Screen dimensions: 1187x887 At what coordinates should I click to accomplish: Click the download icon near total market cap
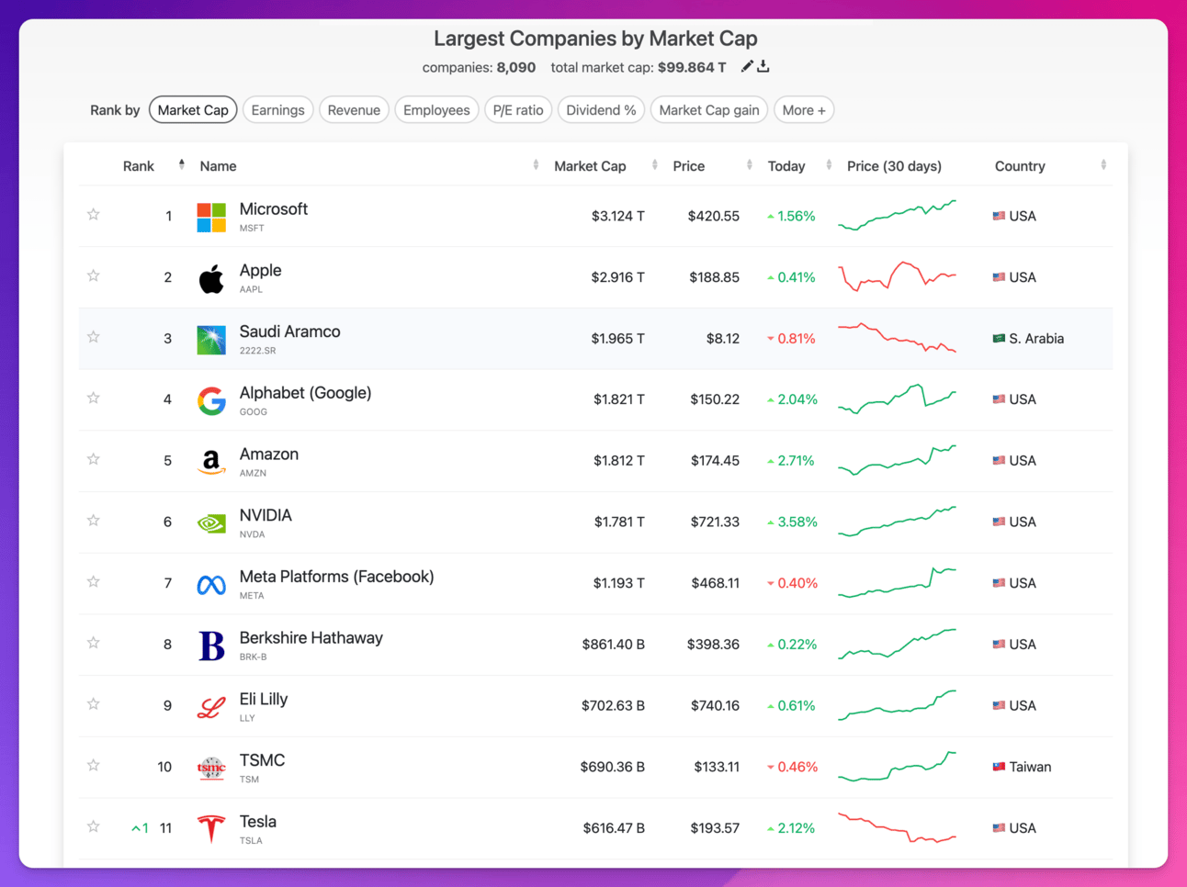tap(763, 66)
